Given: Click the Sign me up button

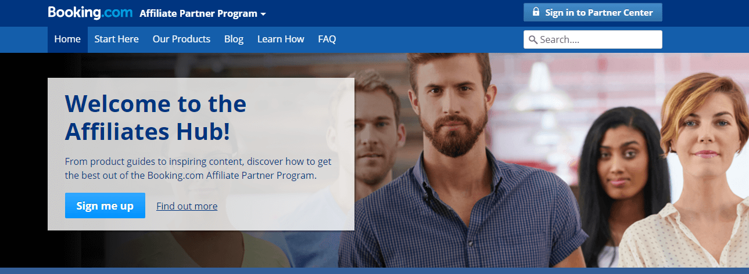Looking at the screenshot, I should click(105, 205).
